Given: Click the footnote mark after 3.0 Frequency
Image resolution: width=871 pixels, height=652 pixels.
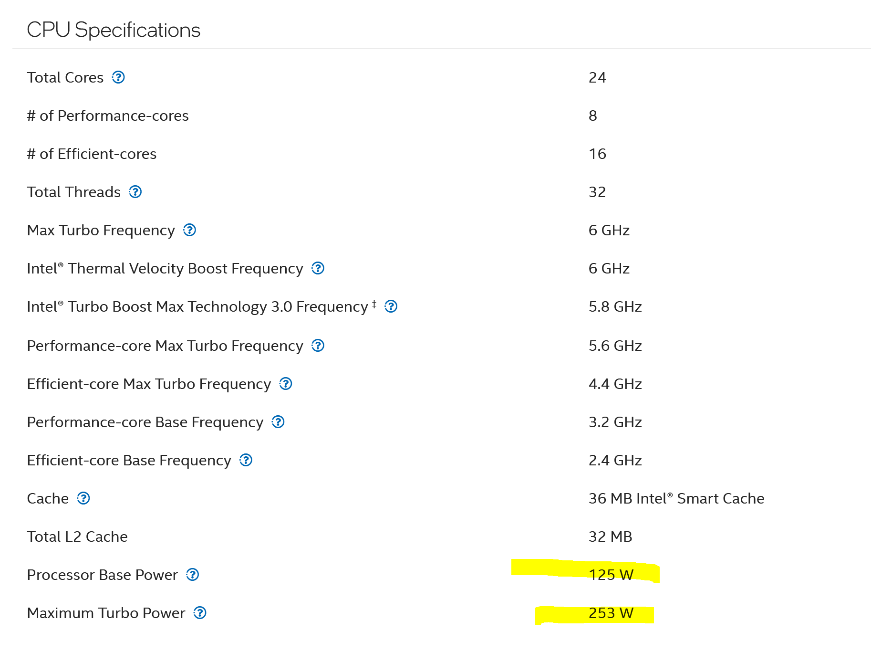Looking at the screenshot, I should click(x=374, y=304).
